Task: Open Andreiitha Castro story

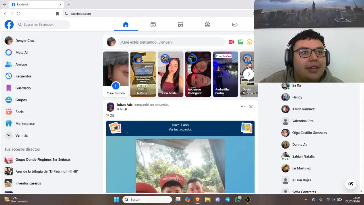Action: (225, 74)
